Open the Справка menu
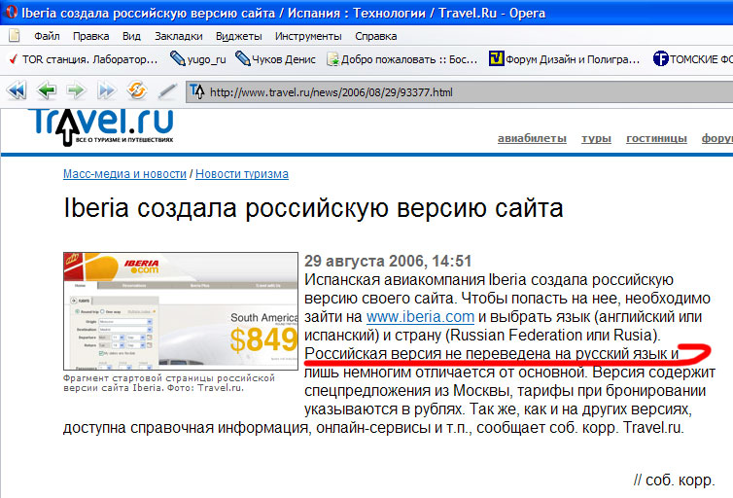Viewport: 733px width, 498px height. [x=376, y=36]
